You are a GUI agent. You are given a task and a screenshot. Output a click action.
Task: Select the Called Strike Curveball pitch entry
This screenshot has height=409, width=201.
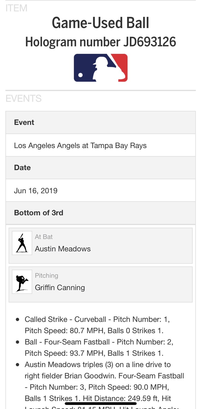click(97, 325)
